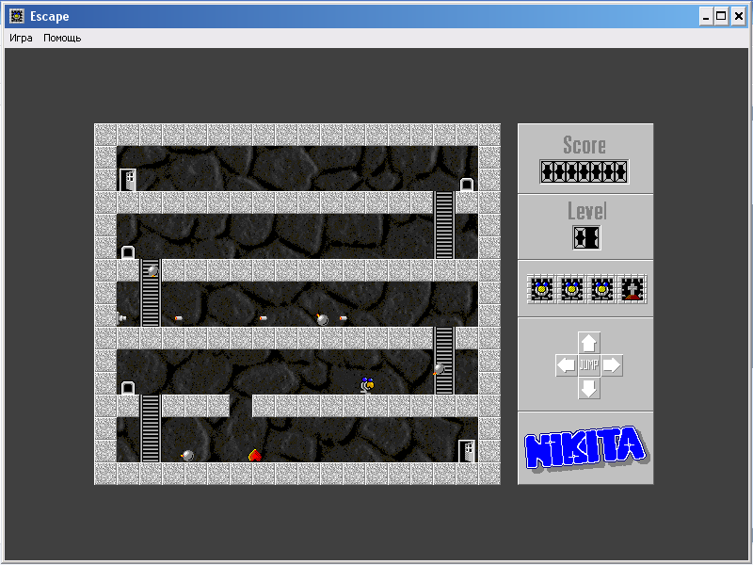Click the Level label
Image resolution: width=753 pixels, height=565 pixels.
[x=586, y=211]
